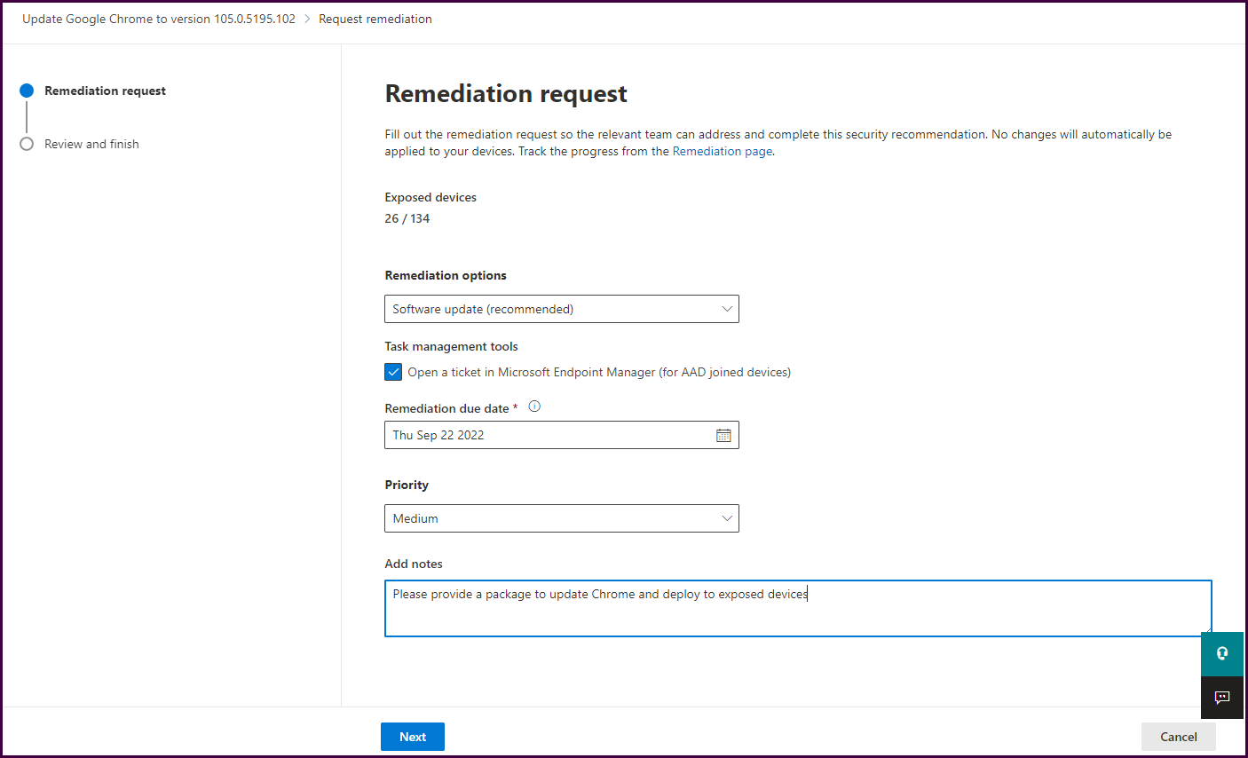Click inside the Add notes text area

(797, 608)
